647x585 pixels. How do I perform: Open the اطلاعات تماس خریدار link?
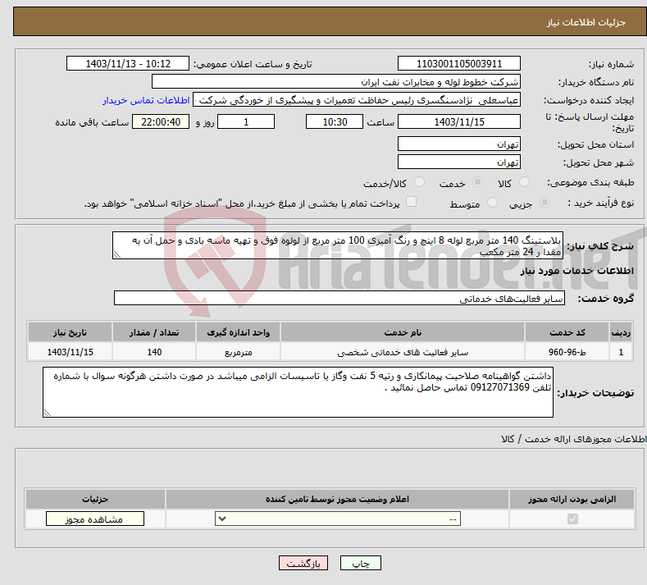(x=146, y=100)
